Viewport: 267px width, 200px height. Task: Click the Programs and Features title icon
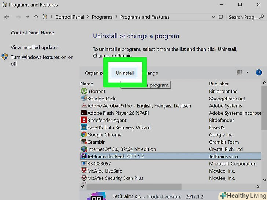(x=5, y=5)
